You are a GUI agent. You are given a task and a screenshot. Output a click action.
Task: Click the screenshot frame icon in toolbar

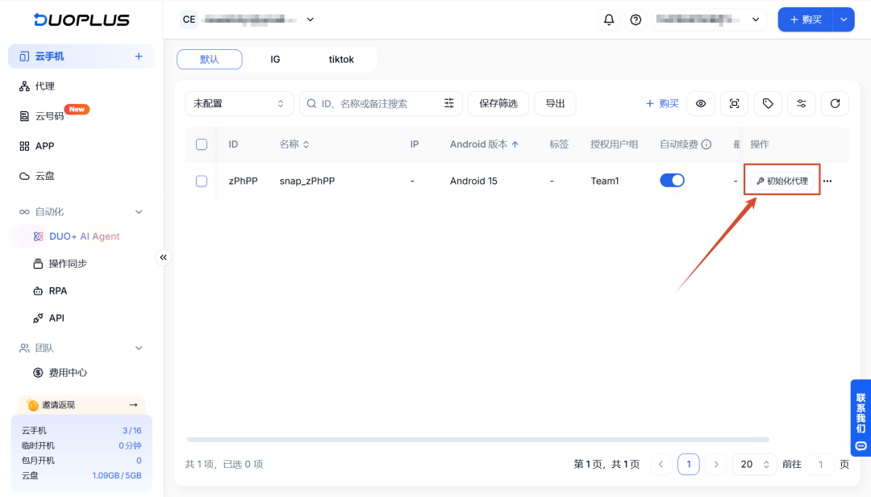point(735,103)
